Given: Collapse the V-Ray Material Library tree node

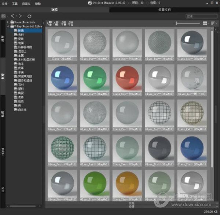Looking at the screenshot, I should 8,26.
